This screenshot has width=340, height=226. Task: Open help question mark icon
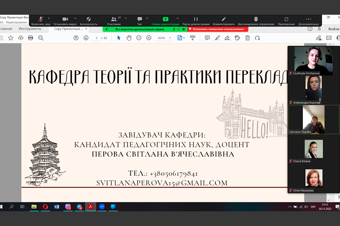(x=310, y=29)
